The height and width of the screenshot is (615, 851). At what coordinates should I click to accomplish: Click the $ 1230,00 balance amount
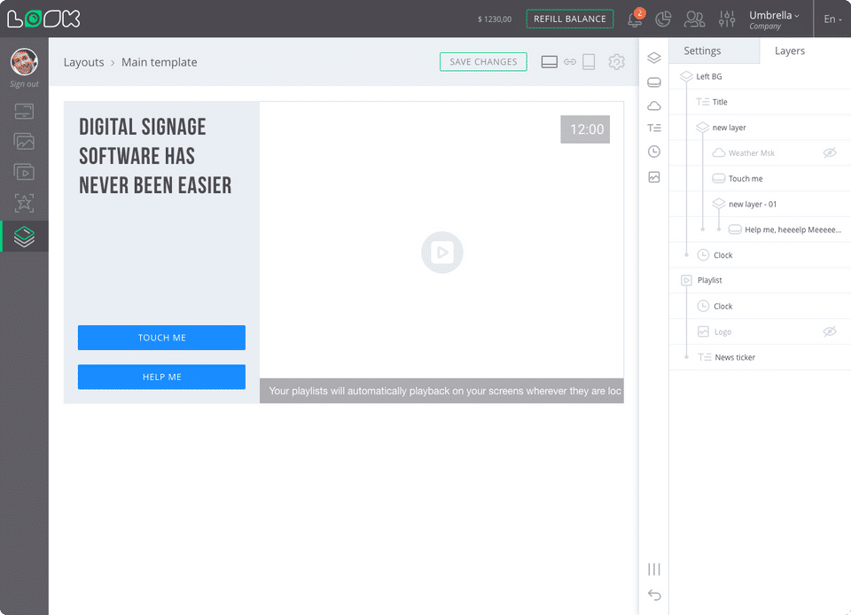495,19
